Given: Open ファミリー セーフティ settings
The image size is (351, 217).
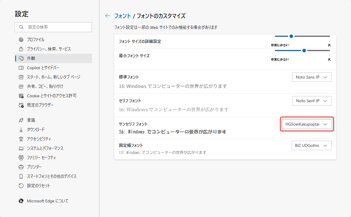Looking at the screenshot, I should coord(53,158).
